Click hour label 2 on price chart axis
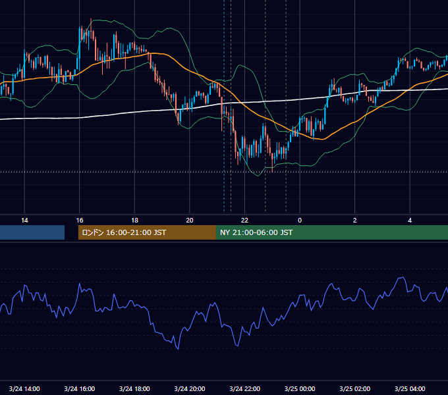This screenshot has height=395, width=448. pos(355,221)
